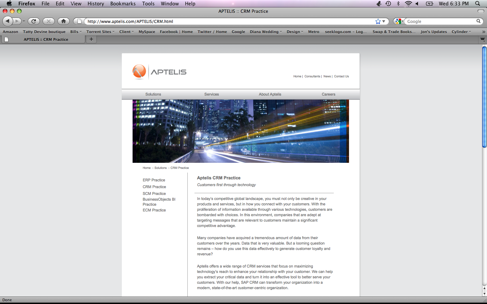Open the Window menu

[x=170, y=3]
